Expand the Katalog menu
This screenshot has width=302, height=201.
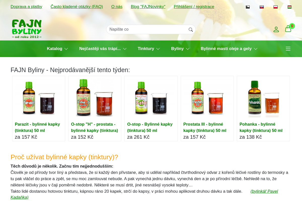[x=57, y=49]
